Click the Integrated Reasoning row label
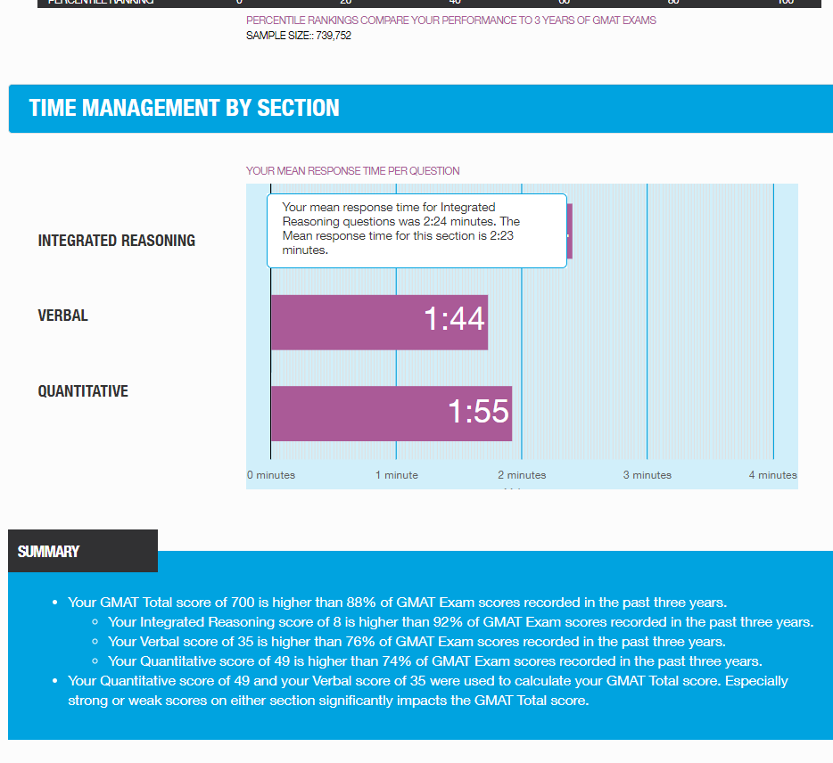This screenshot has width=833, height=763. tap(116, 241)
